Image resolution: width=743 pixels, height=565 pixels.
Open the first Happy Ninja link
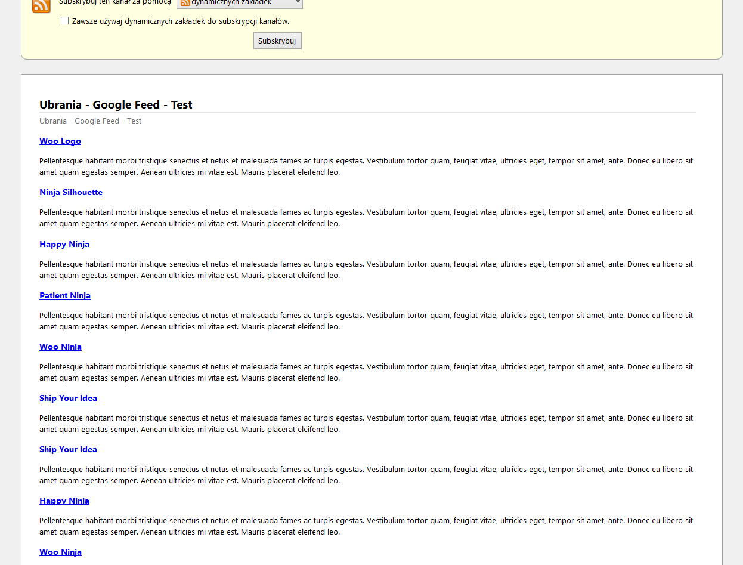(x=64, y=244)
